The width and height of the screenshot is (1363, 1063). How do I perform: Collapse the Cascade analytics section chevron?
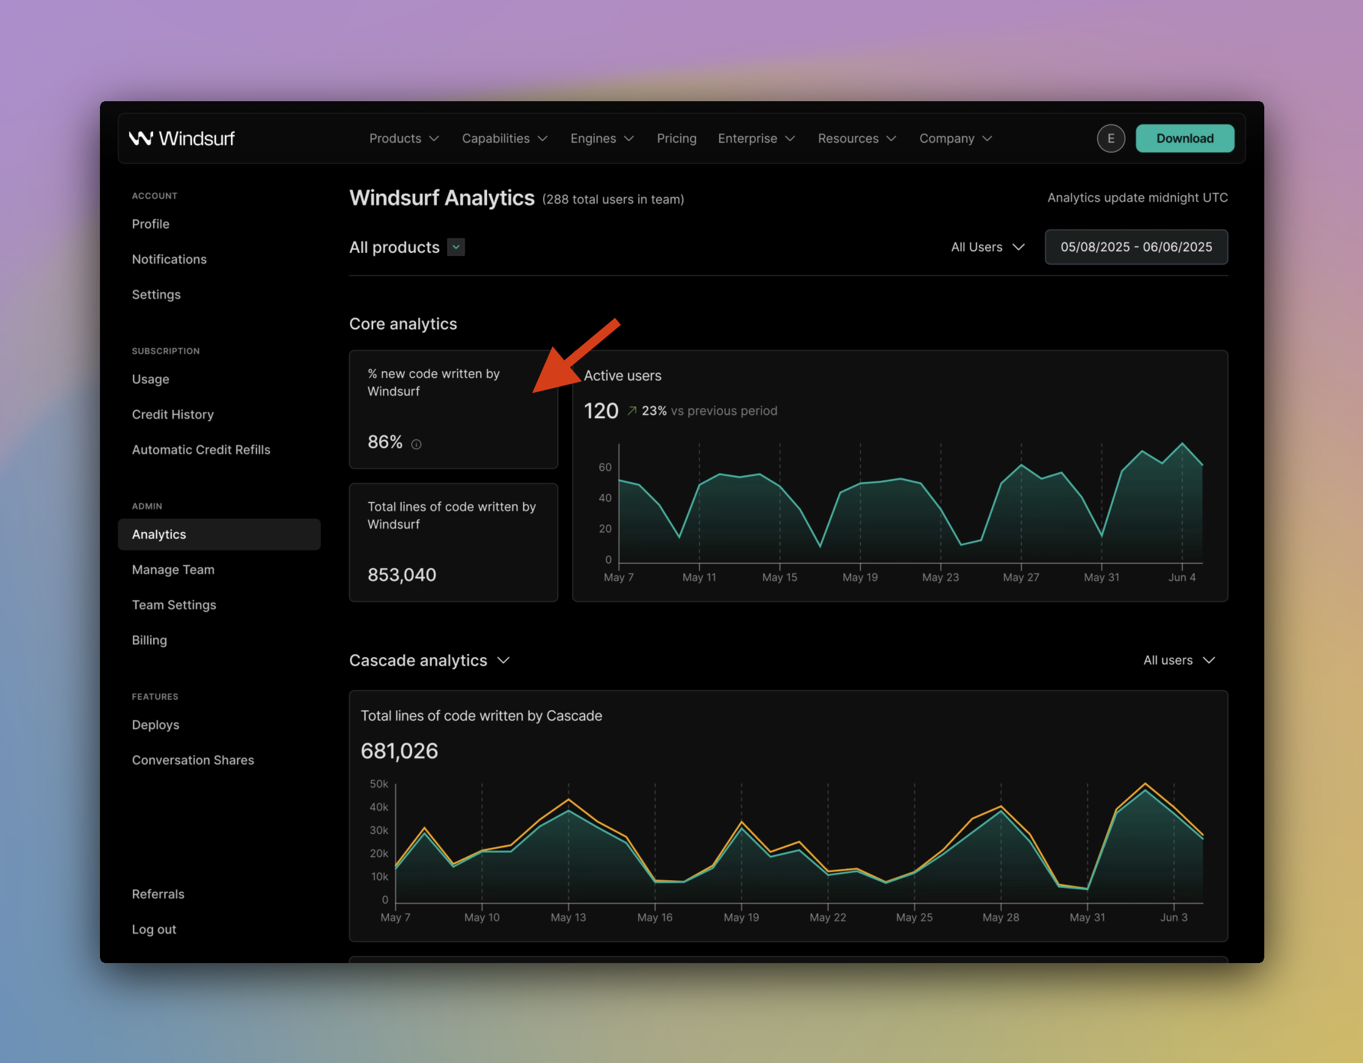click(x=504, y=660)
